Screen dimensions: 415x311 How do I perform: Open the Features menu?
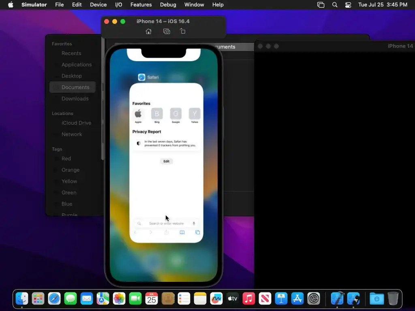click(x=141, y=5)
